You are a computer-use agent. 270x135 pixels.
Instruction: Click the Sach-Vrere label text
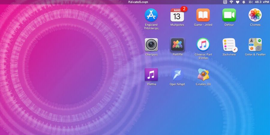coord(229,54)
